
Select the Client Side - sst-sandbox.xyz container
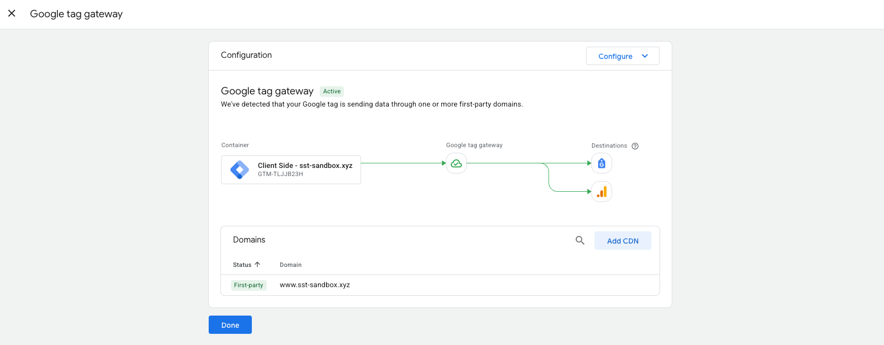pyautogui.click(x=291, y=169)
